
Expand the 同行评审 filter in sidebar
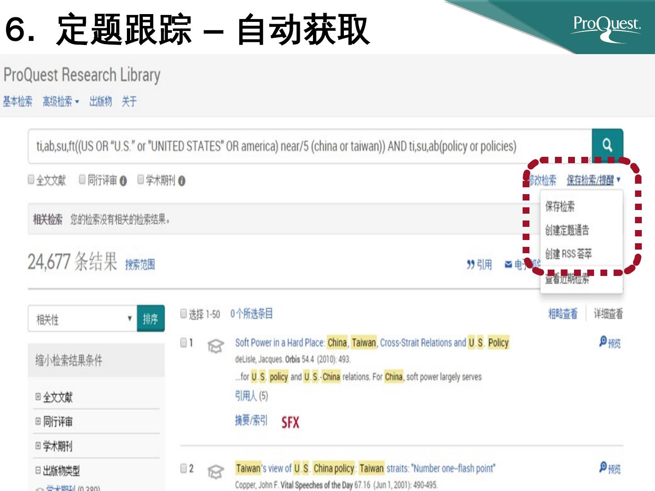pos(38,421)
